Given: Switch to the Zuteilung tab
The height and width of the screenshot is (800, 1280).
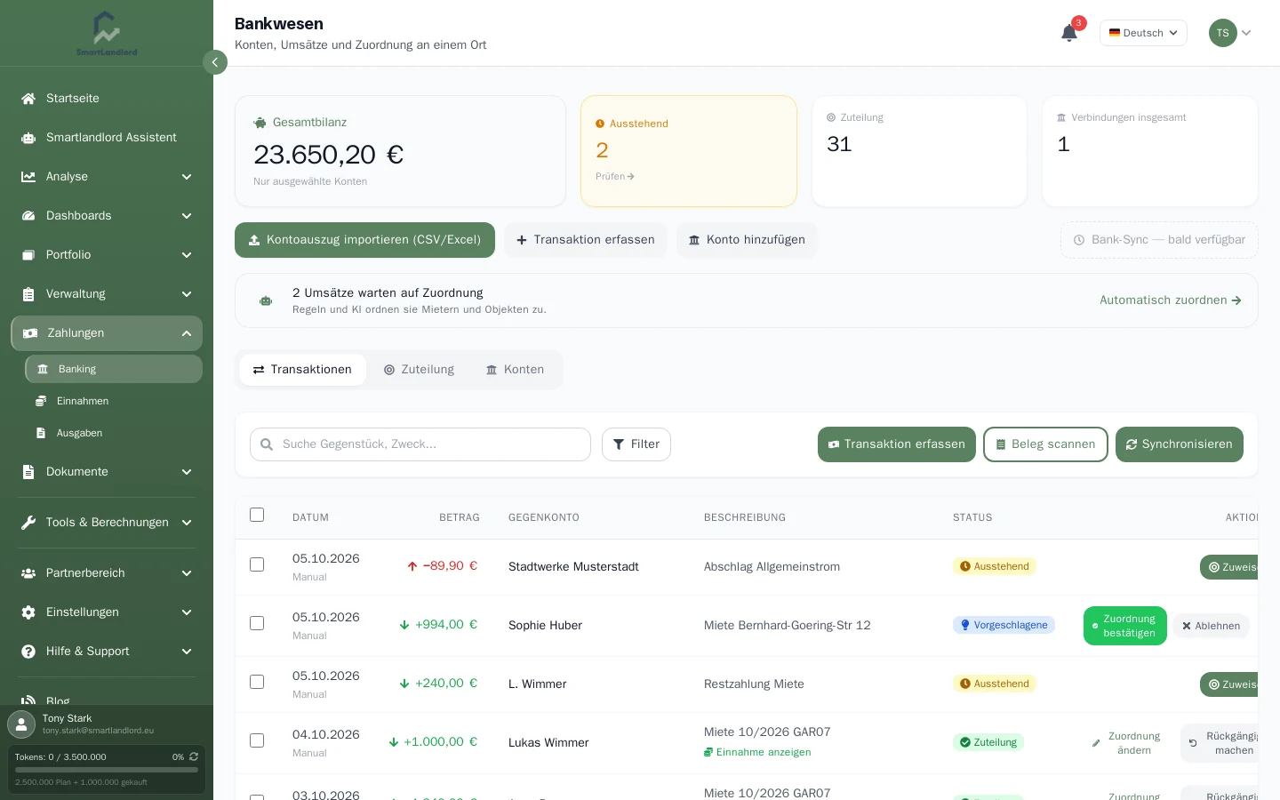Looking at the screenshot, I should [419, 370].
